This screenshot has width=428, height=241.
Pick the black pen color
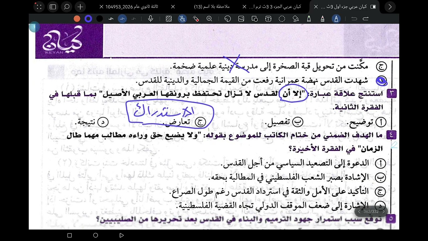(100, 19)
